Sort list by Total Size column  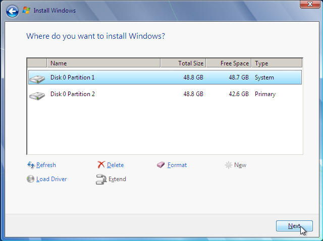point(183,63)
